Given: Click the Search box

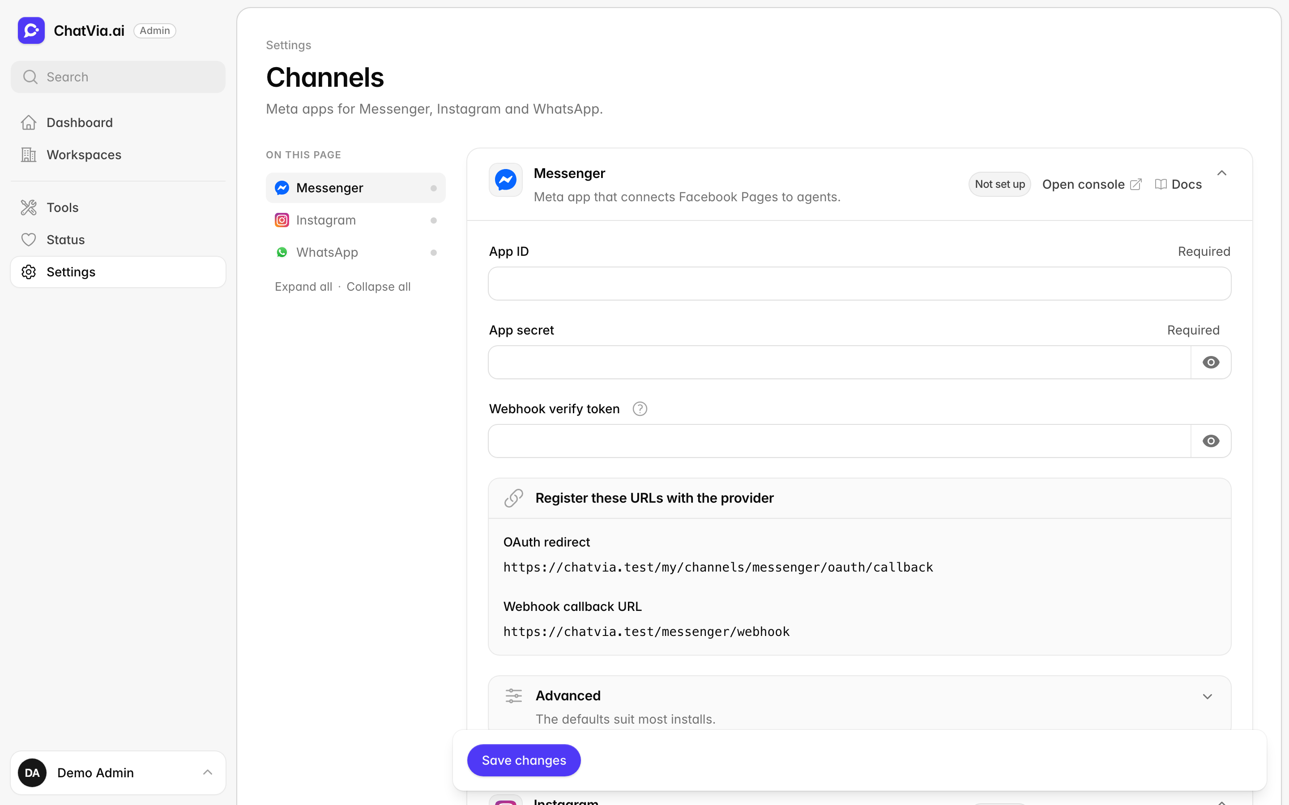Looking at the screenshot, I should (118, 77).
